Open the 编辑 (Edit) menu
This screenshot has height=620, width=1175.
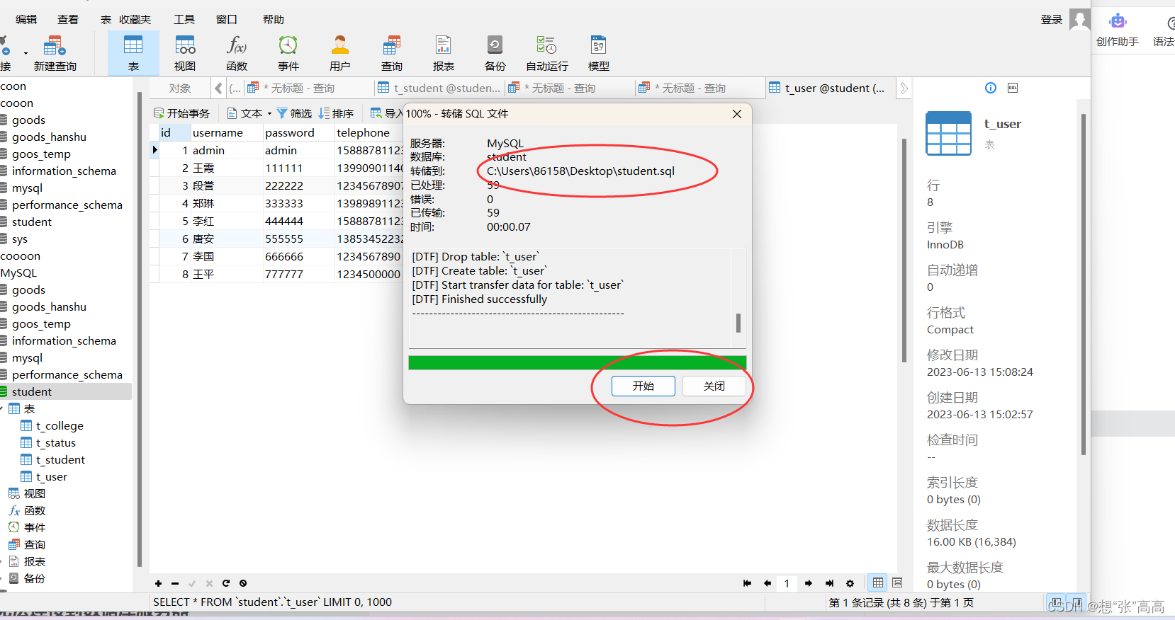coord(26,19)
